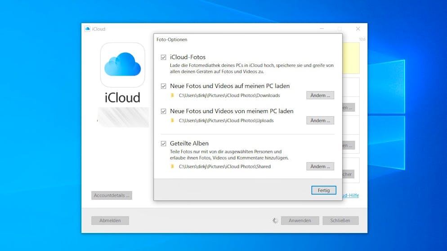
Task: Close the iCloud window
Action: click(x=358, y=29)
